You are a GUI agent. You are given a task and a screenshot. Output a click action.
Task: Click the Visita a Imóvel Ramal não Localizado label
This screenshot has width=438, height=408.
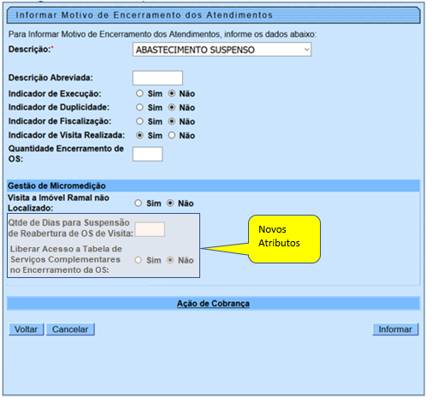click(x=58, y=203)
